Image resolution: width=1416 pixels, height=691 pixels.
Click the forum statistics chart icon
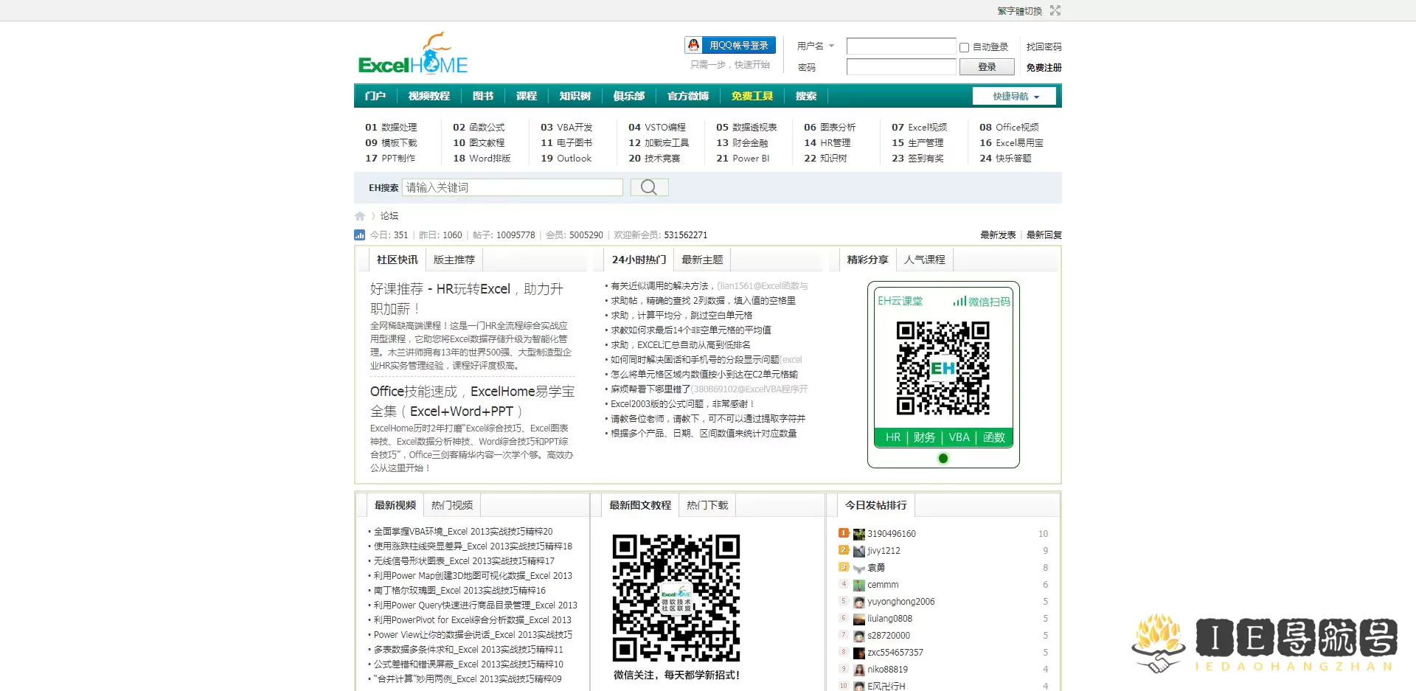click(360, 235)
